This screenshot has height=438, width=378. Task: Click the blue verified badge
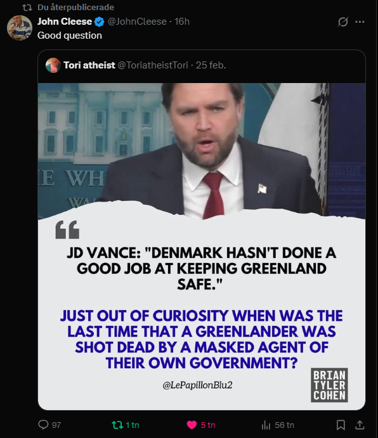tap(99, 22)
